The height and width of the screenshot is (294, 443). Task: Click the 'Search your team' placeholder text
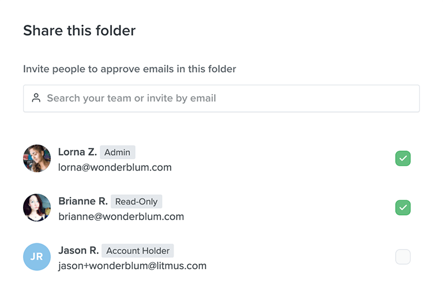click(132, 98)
